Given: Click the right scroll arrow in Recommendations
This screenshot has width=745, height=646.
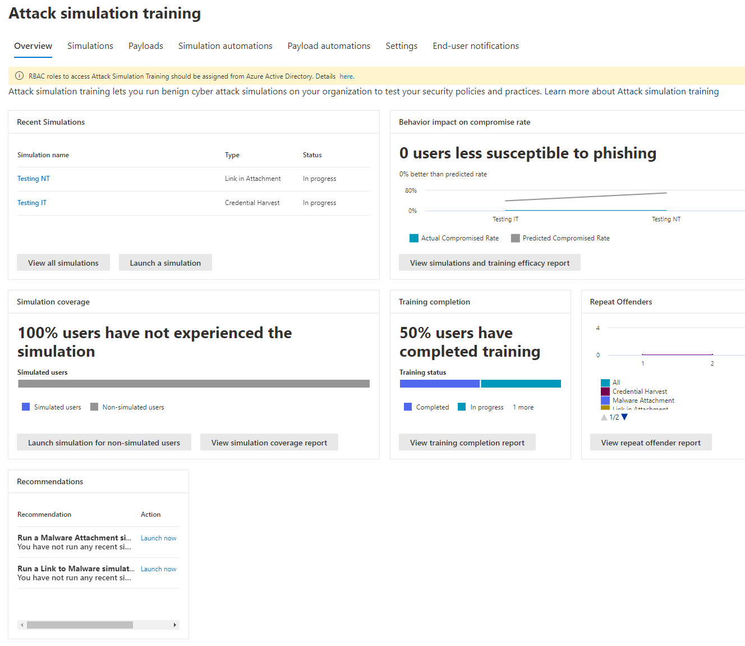Looking at the screenshot, I should 175,625.
